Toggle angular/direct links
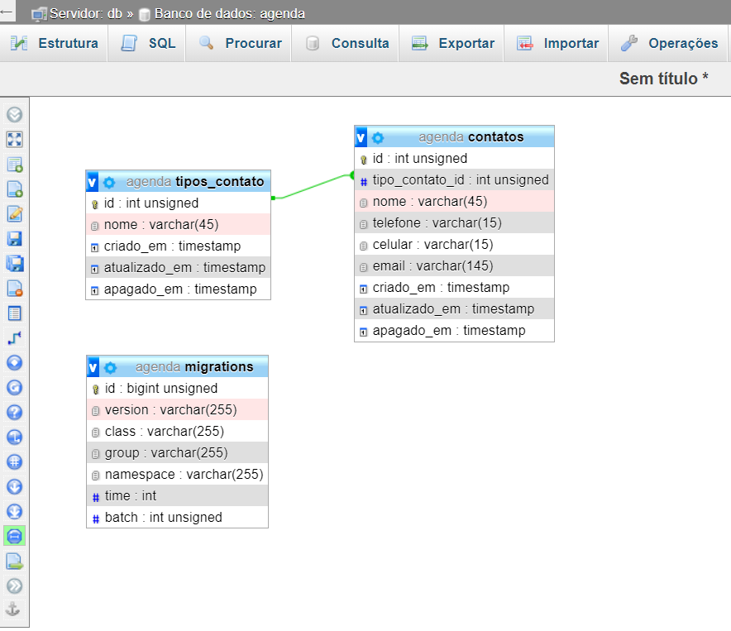731x631 pixels. pos(14,437)
